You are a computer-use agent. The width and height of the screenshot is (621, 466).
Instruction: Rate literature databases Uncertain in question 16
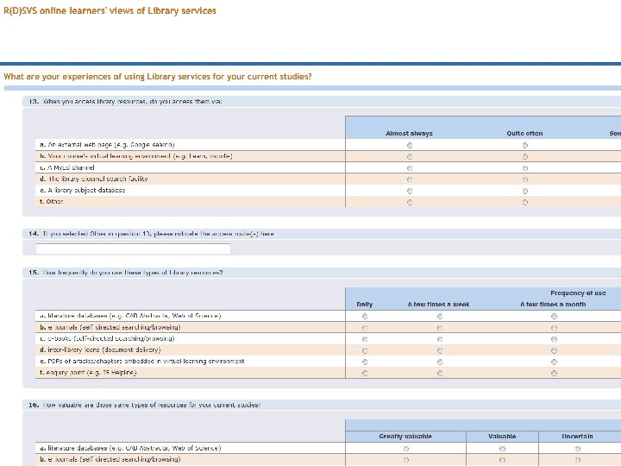coord(577,449)
